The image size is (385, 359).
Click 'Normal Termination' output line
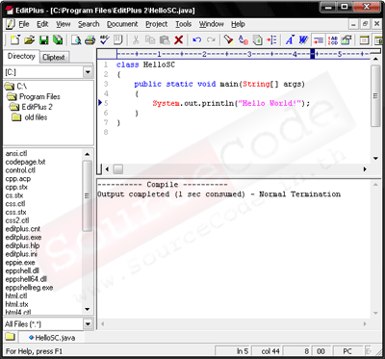[219, 194]
